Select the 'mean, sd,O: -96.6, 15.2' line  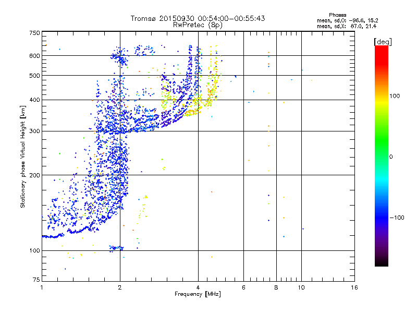[x=347, y=20]
